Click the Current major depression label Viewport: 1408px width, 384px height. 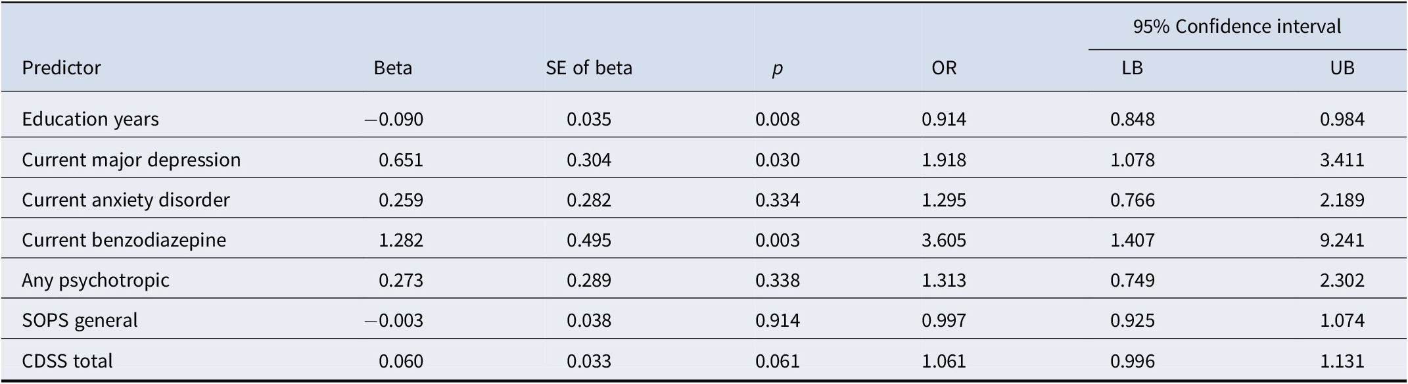131,160
